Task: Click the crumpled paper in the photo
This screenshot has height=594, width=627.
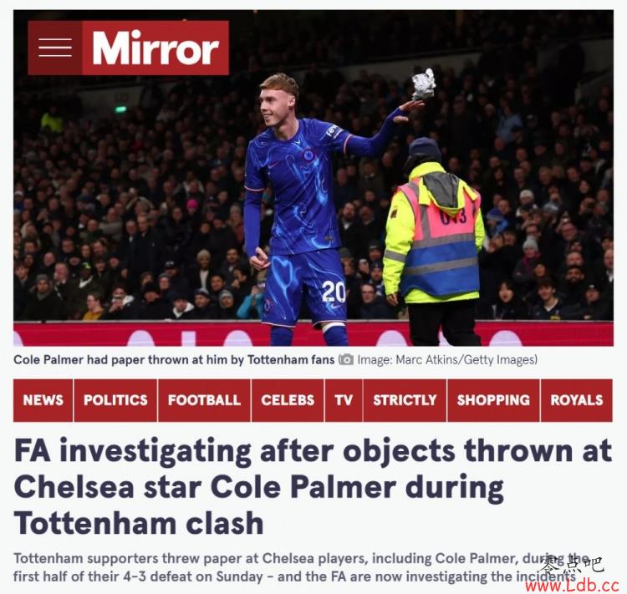Action: [x=424, y=84]
